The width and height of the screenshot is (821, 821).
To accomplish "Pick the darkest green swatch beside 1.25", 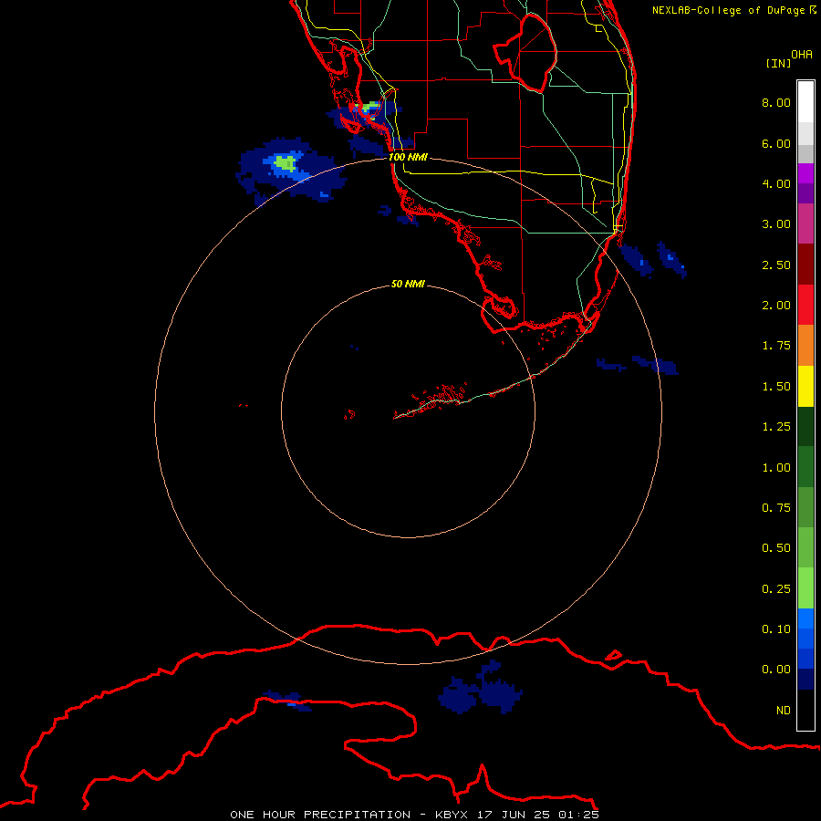I will pos(805,426).
